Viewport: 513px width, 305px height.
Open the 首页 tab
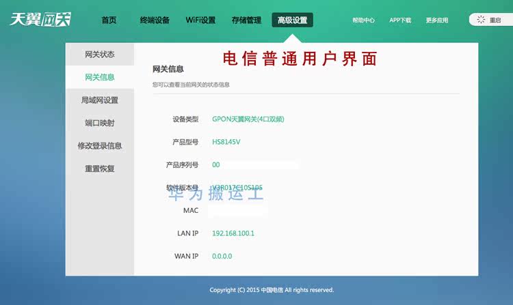(109, 20)
